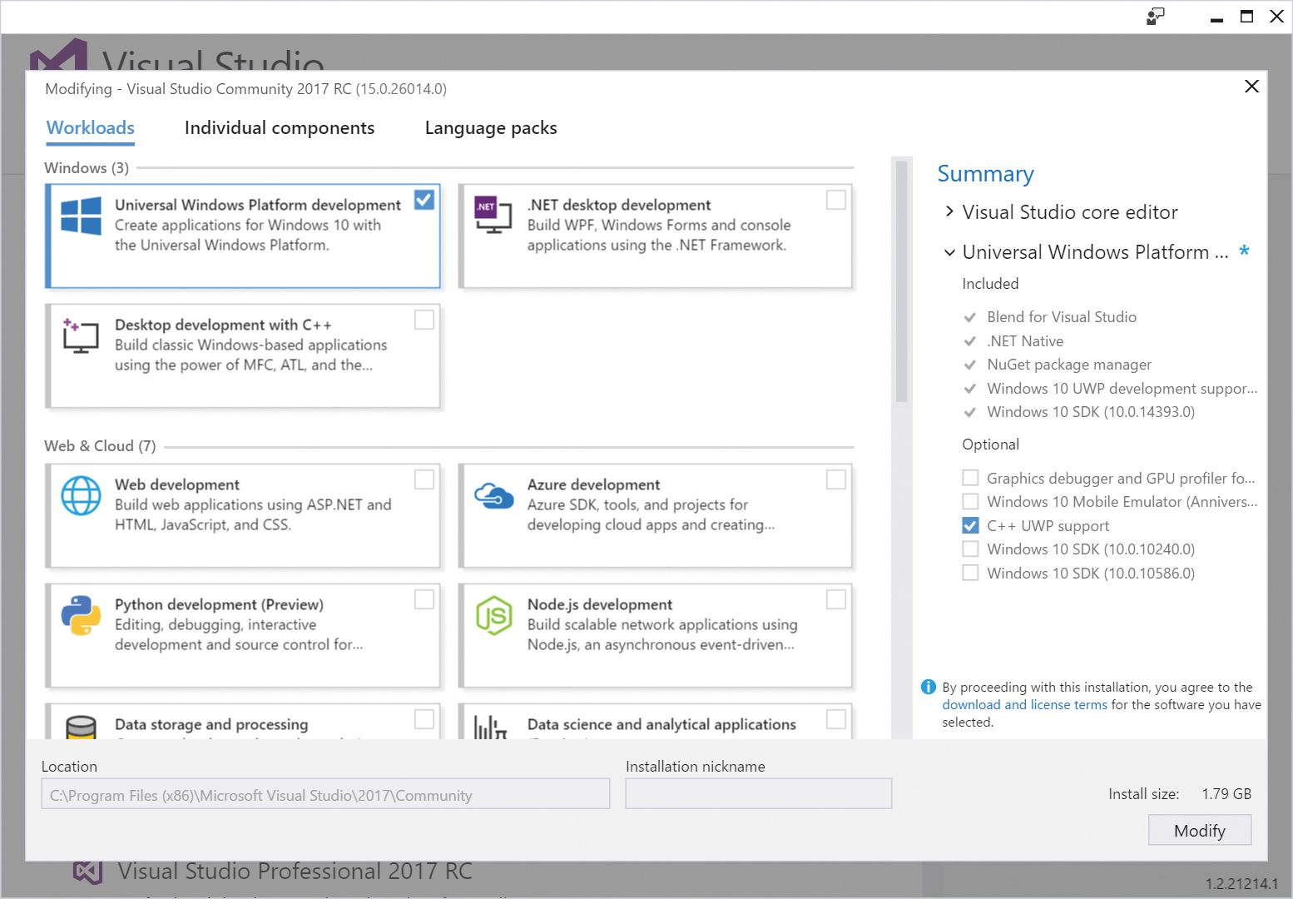Click the Web development globe icon
Screen dimensions: 1293x899
(82, 495)
